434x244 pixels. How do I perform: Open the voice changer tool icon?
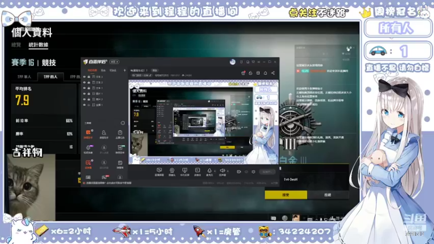pos(88,149)
